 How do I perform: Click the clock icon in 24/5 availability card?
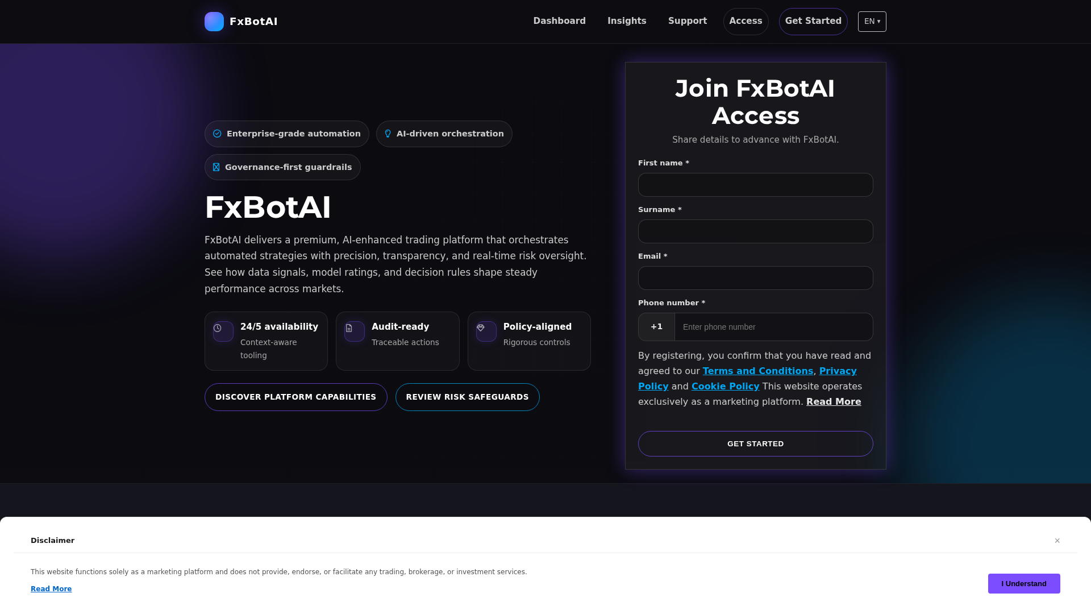[x=218, y=328]
